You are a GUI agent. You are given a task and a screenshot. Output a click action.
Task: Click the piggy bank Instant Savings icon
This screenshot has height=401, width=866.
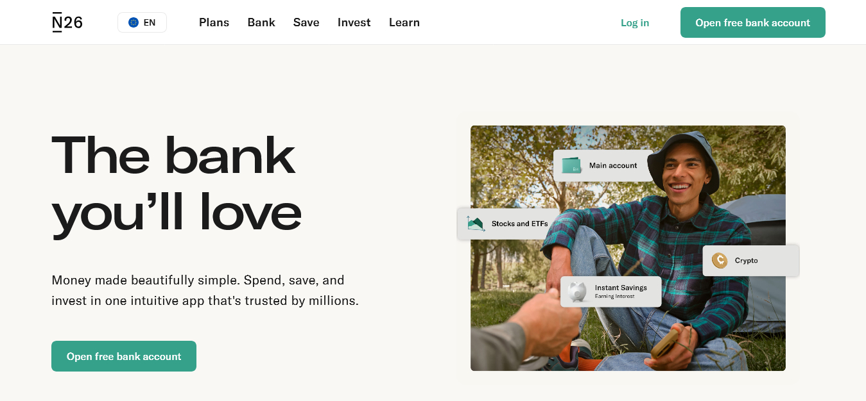tap(578, 291)
